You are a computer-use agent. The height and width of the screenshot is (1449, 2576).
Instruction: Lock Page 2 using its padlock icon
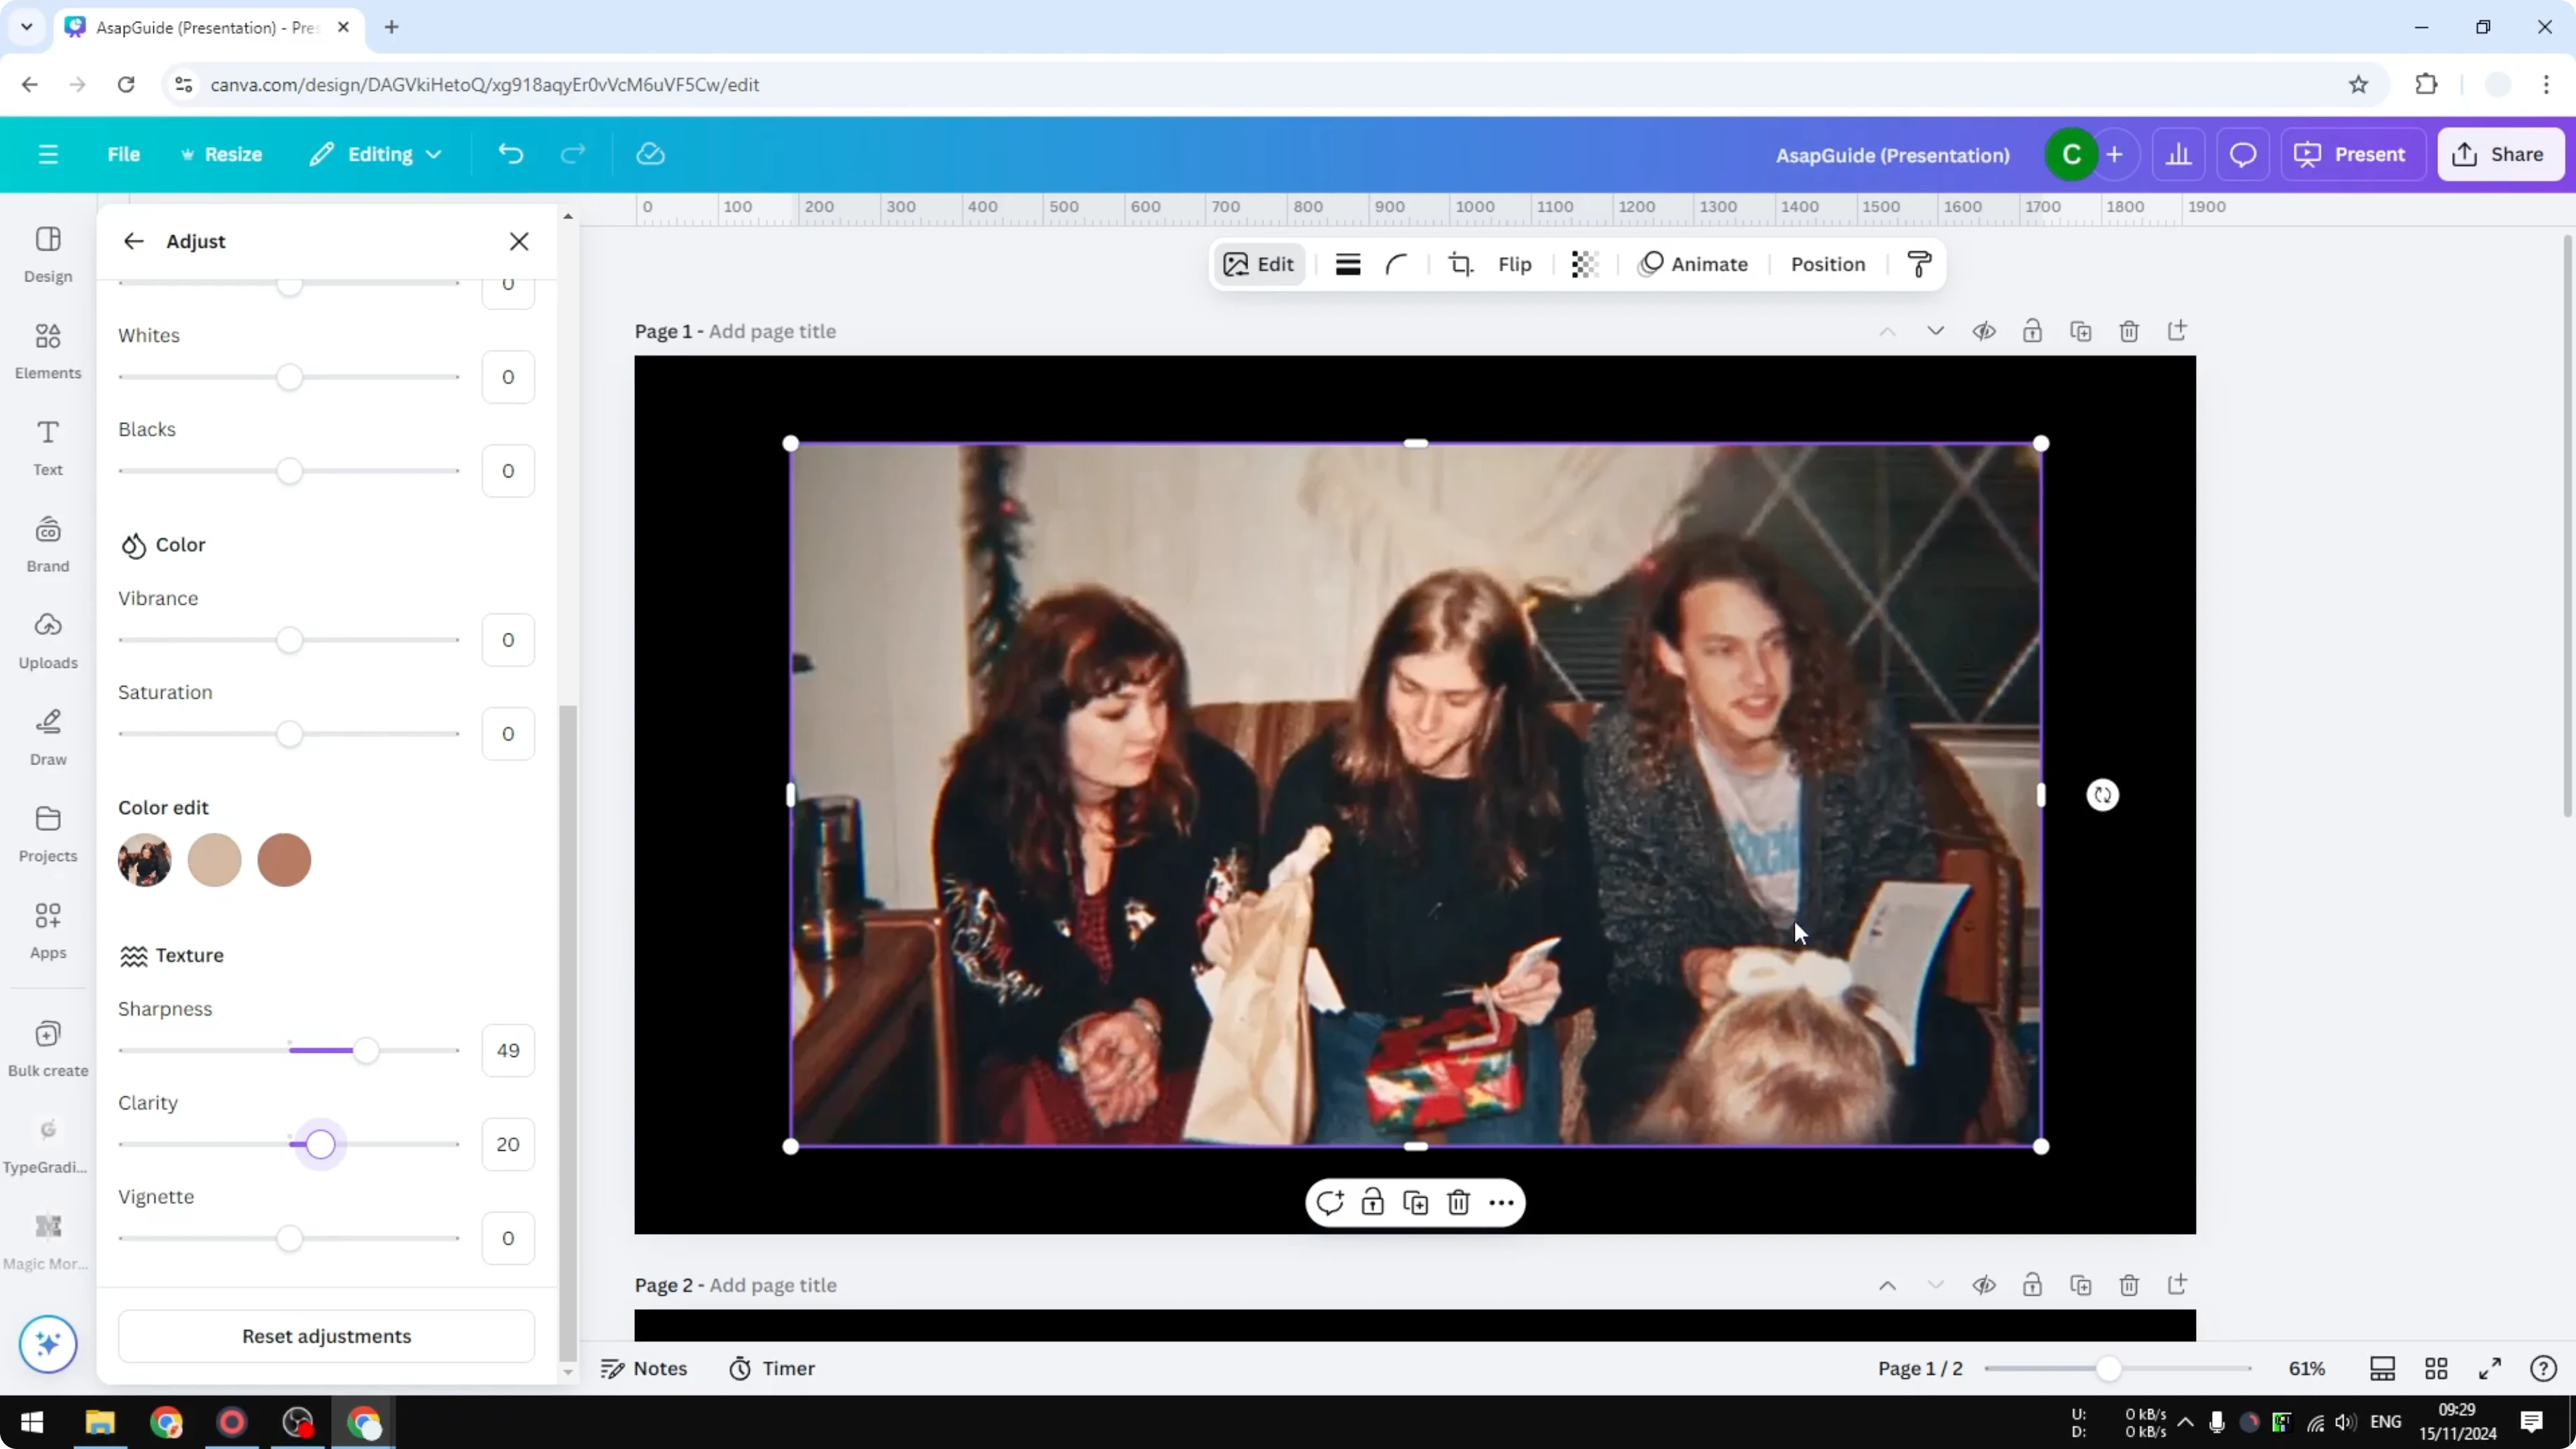2033,1285
